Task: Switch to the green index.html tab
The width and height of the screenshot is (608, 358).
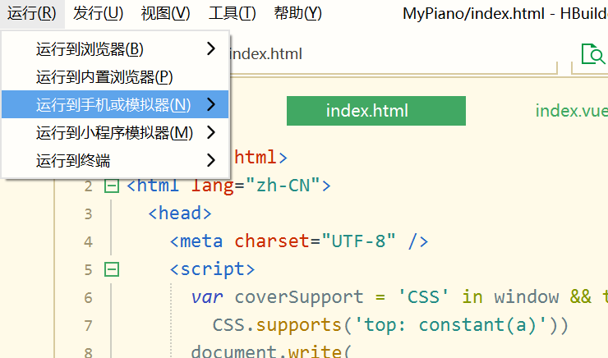Action: coord(375,111)
